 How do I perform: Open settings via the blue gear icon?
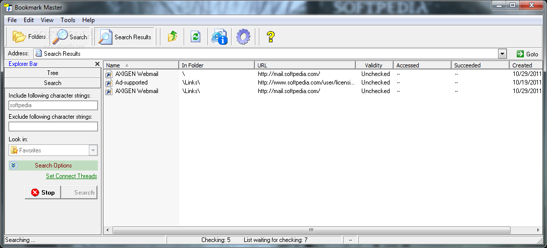point(243,37)
